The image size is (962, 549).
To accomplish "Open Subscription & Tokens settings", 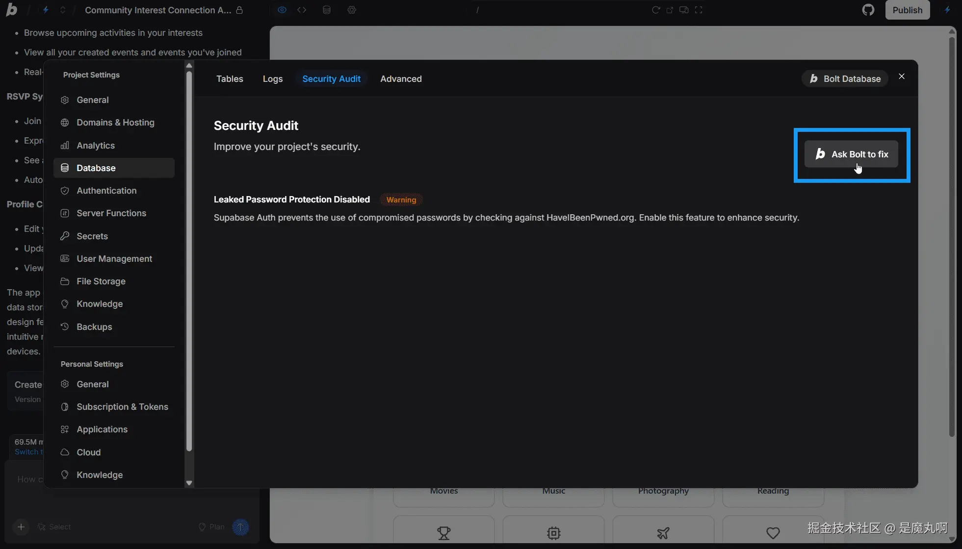I will coord(122,407).
